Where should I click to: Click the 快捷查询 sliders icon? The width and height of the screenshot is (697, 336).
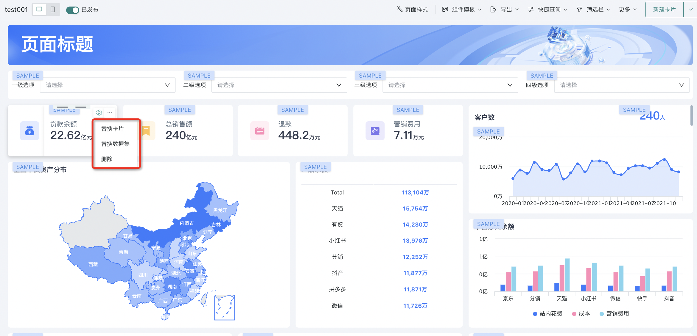[x=531, y=10]
